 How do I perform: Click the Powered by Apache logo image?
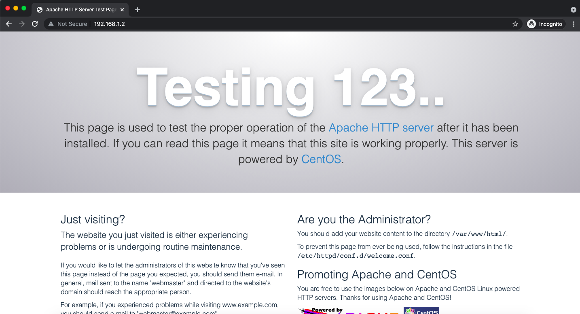coord(349,310)
